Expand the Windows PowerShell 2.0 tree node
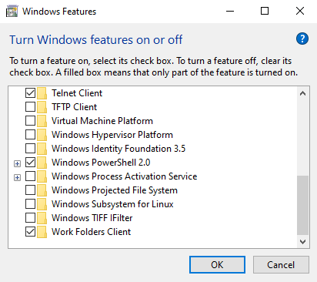317x282 pixels. pos(17,163)
